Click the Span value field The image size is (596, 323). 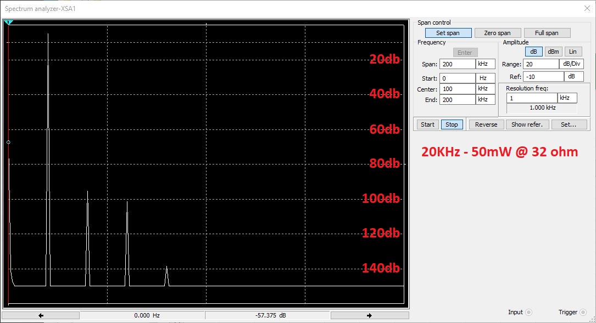pyautogui.click(x=457, y=64)
